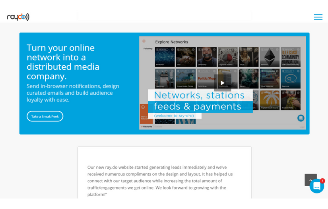Close Explore Networks with red X icon
This screenshot has width=328, height=209.
click(144, 41)
